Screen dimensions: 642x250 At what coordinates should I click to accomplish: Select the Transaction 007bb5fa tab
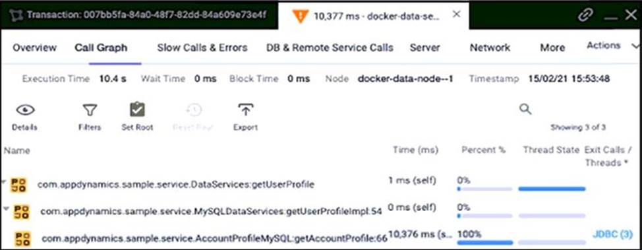140,15
